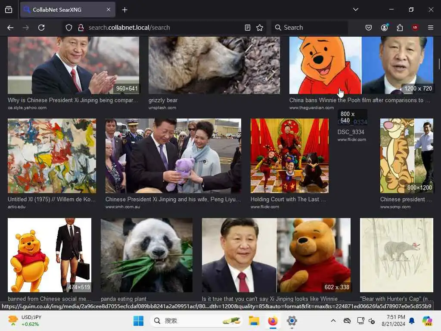
Task: Open the notifications bell icon
Action: pyautogui.click(x=412, y=321)
